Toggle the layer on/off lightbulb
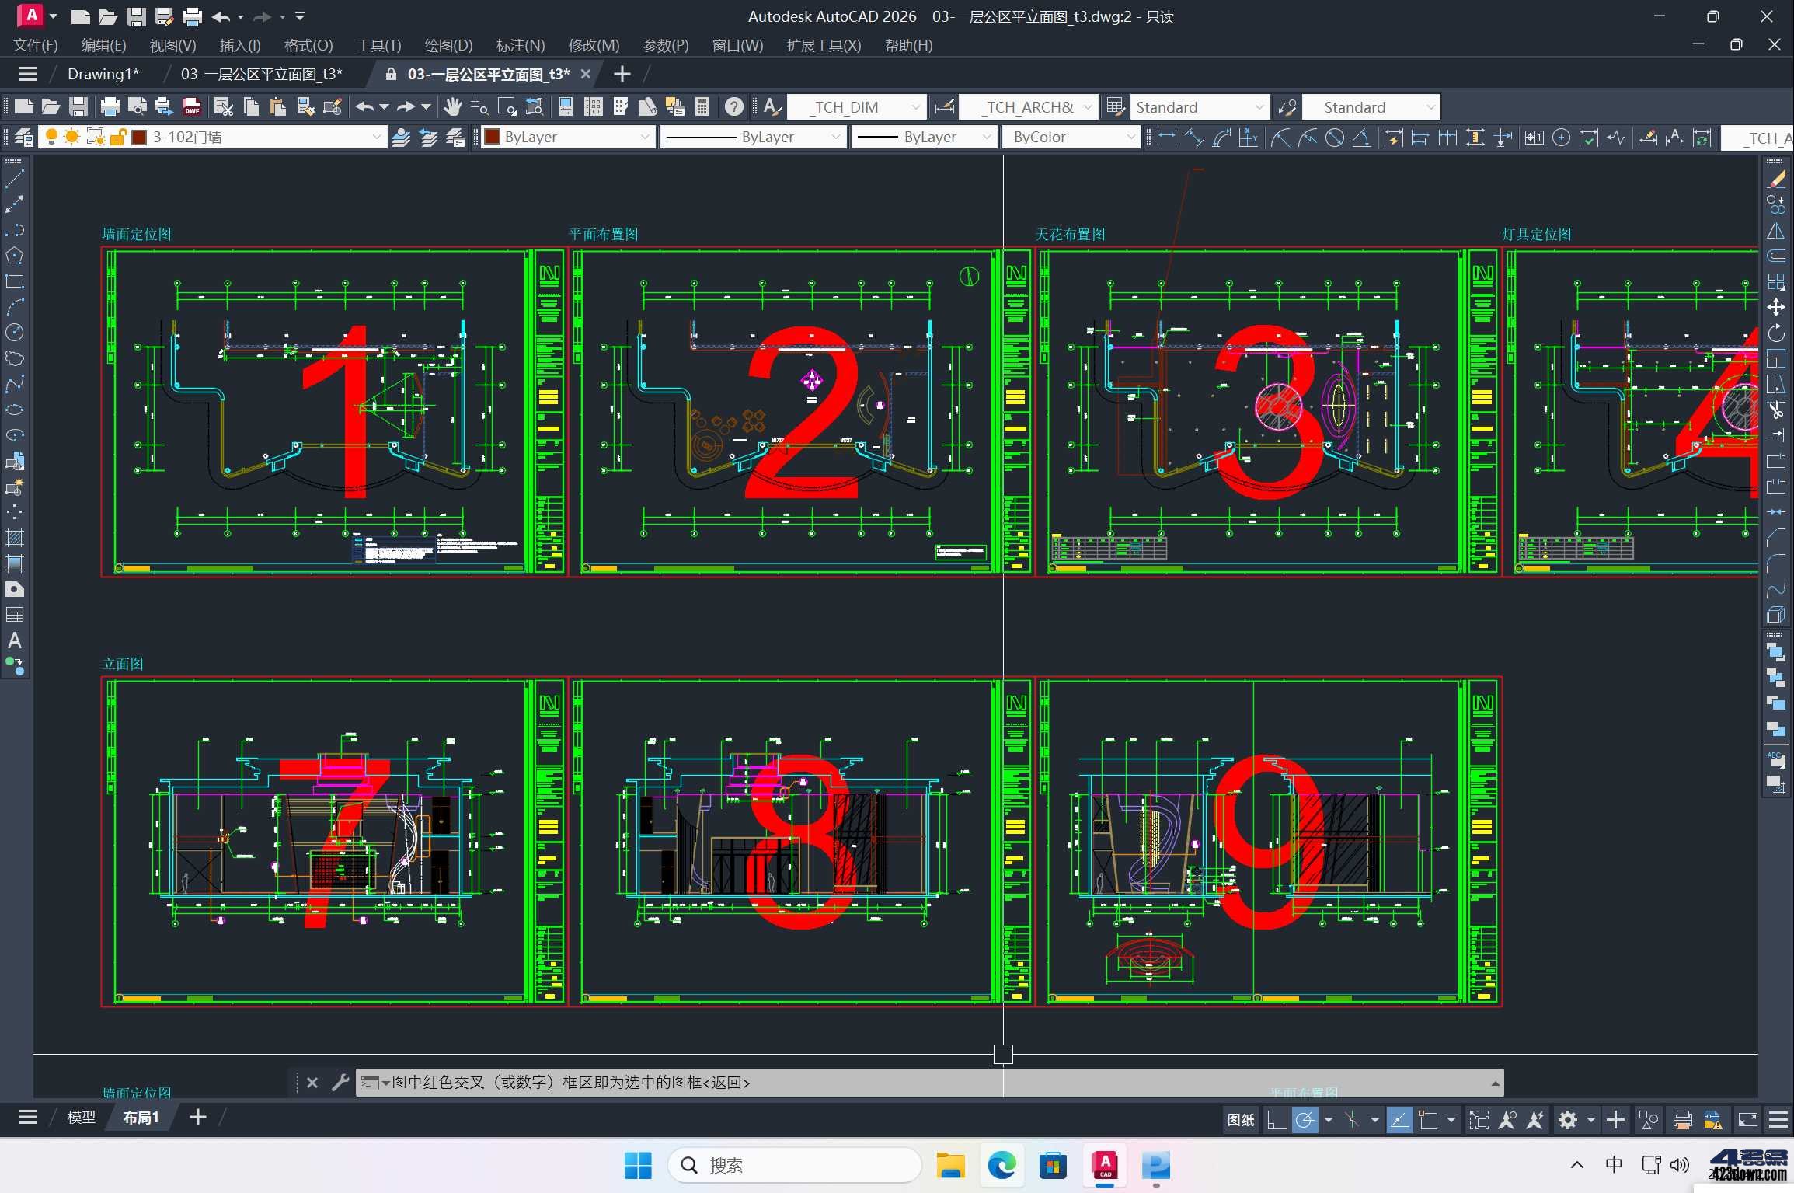1794x1193 pixels. [51, 138]
